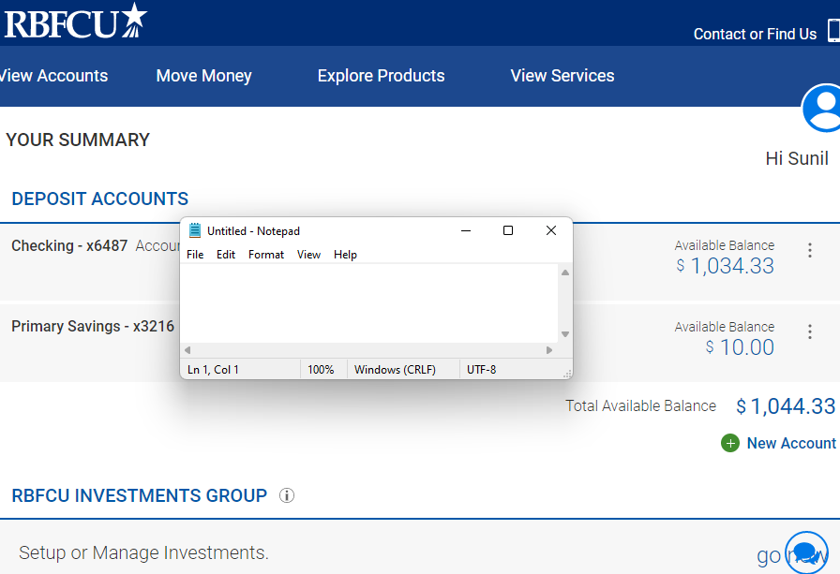
Task: Open the Help menu in Notepad
Action: tap(345, 255)
